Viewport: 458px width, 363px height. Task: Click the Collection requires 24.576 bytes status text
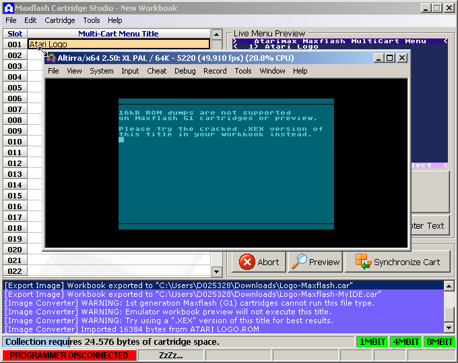click(112, 341)
